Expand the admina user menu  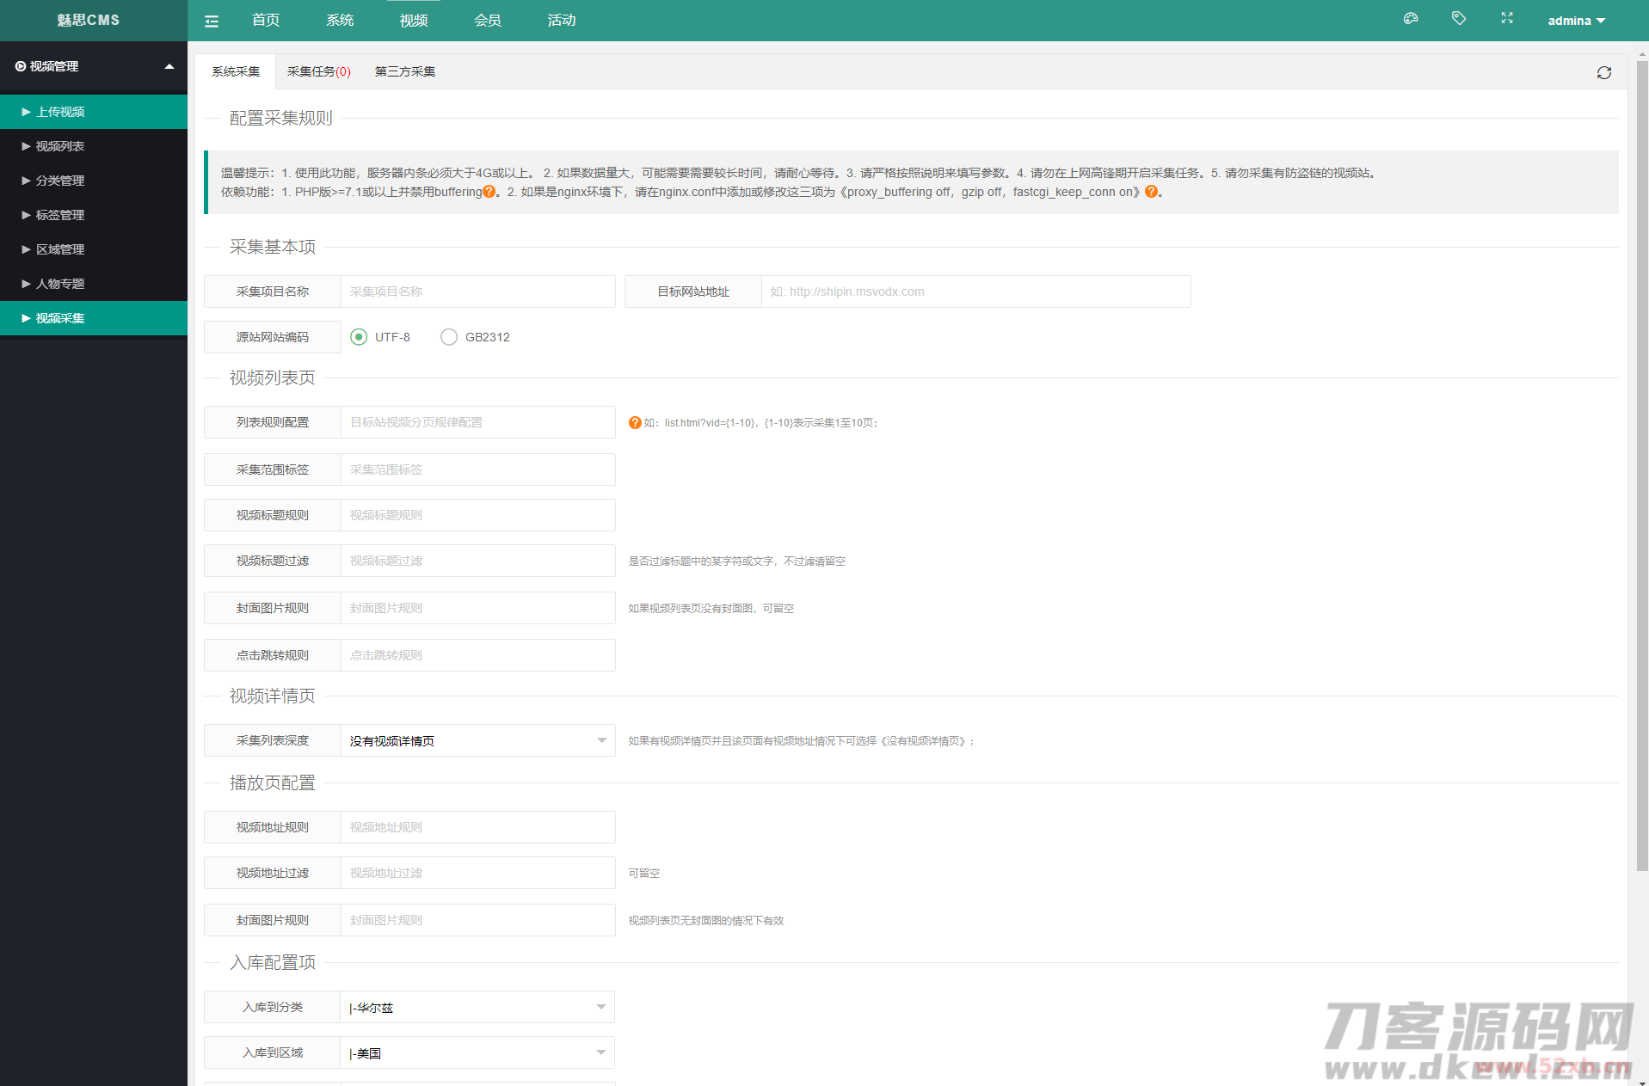point(1576,21)
